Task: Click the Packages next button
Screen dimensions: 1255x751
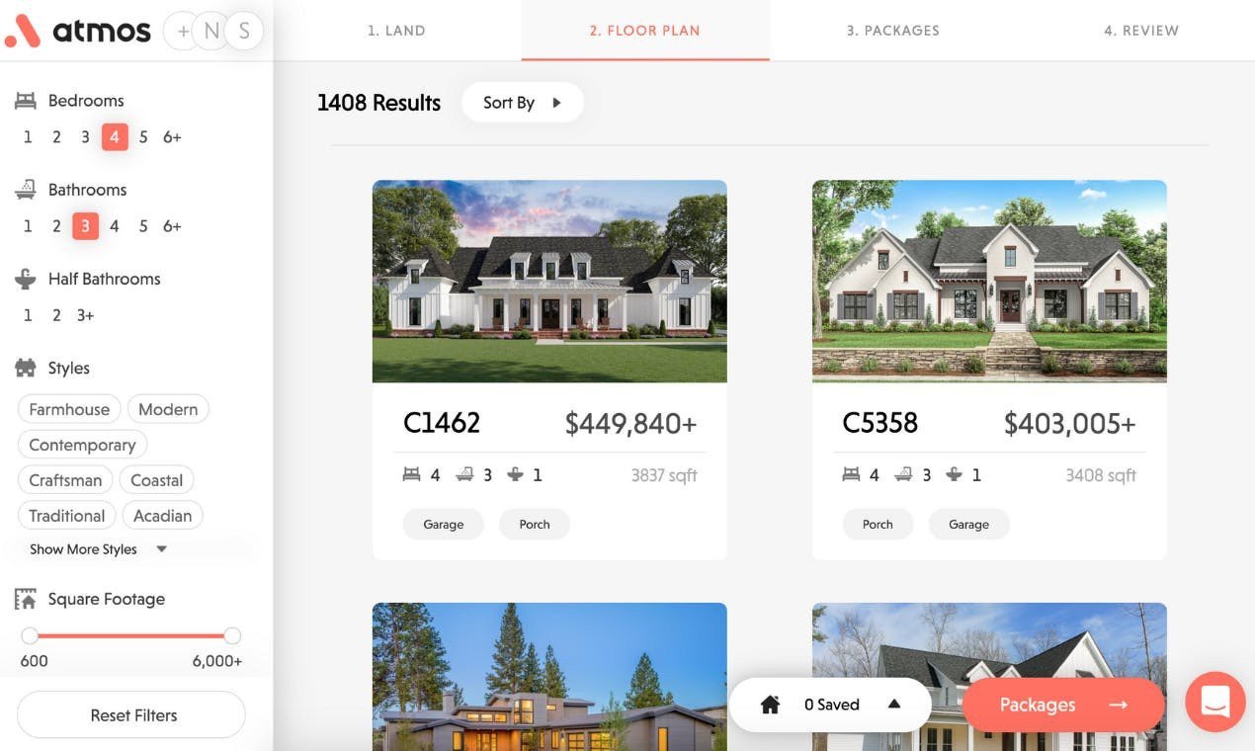Action: [x=1062, y=705]
